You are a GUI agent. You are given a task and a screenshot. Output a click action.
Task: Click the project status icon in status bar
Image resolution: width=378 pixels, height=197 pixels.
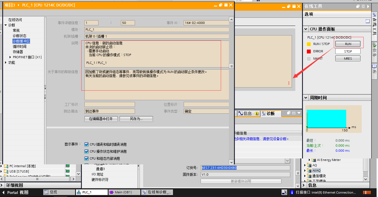pyautogui.click(x=285, y=192)
